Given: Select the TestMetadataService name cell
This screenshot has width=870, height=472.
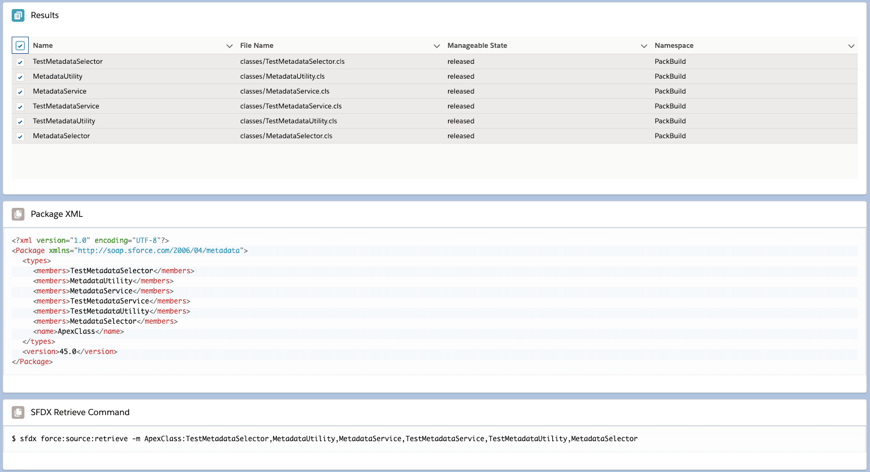Looking at the screenshot, I should pyautogui.click(x=66, y=106).
